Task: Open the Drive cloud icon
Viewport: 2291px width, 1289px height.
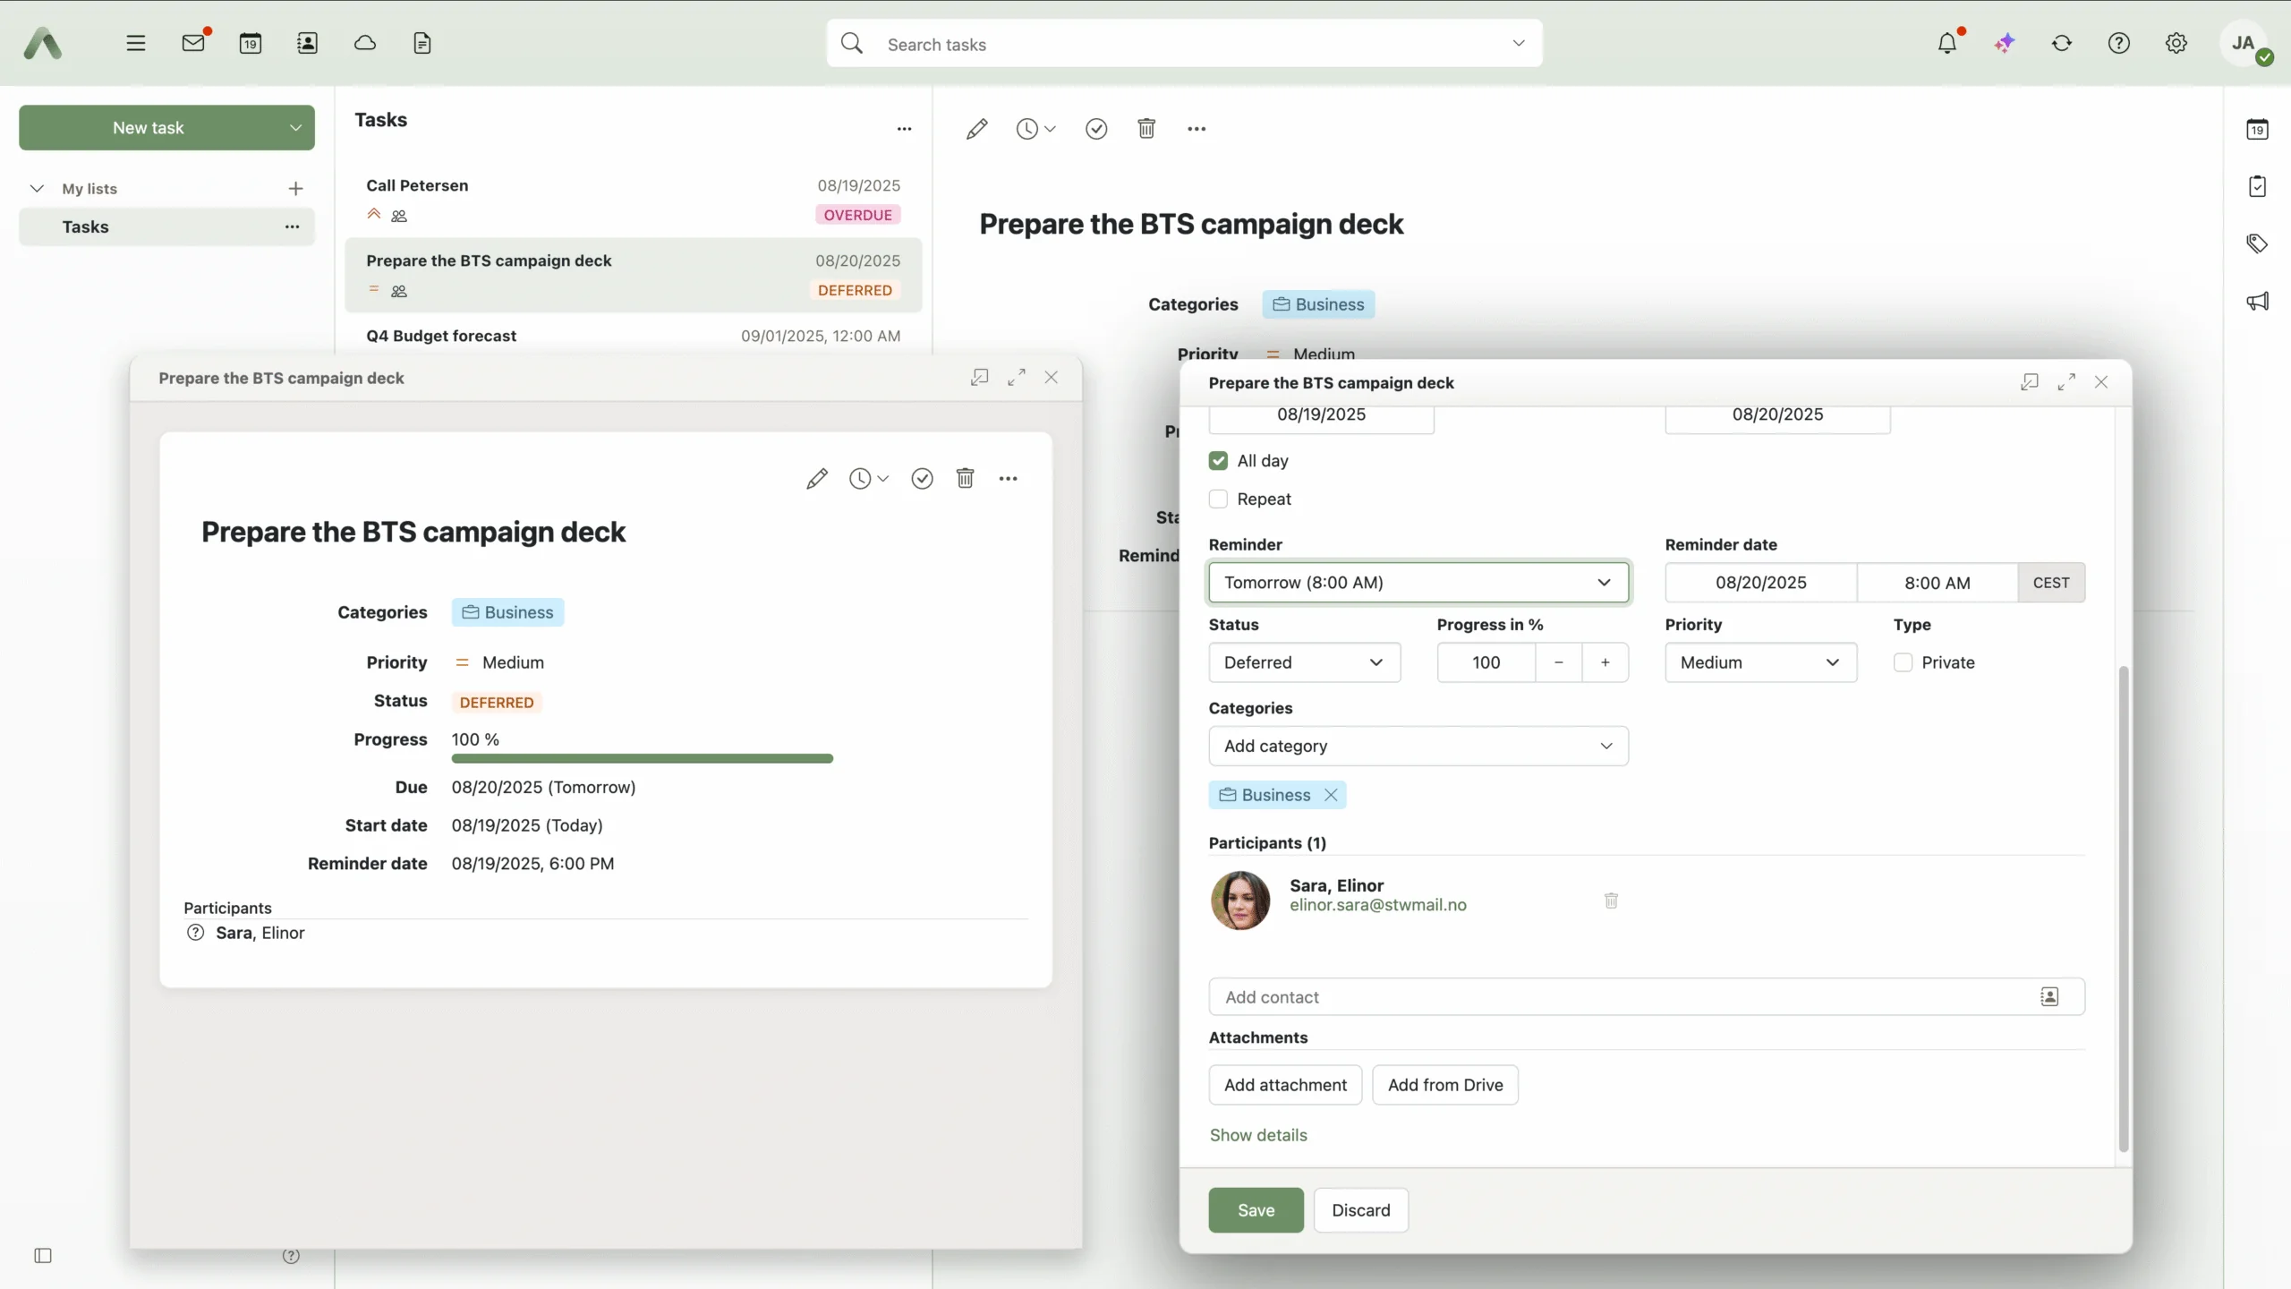Action: point(364,43)
